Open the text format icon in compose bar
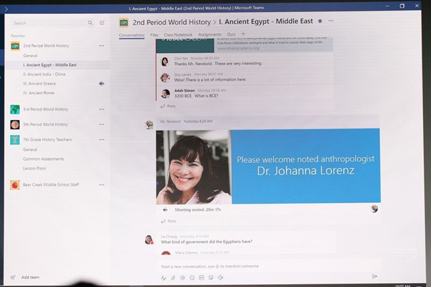The height and width of the screenshot is (287, 431). 164,278
